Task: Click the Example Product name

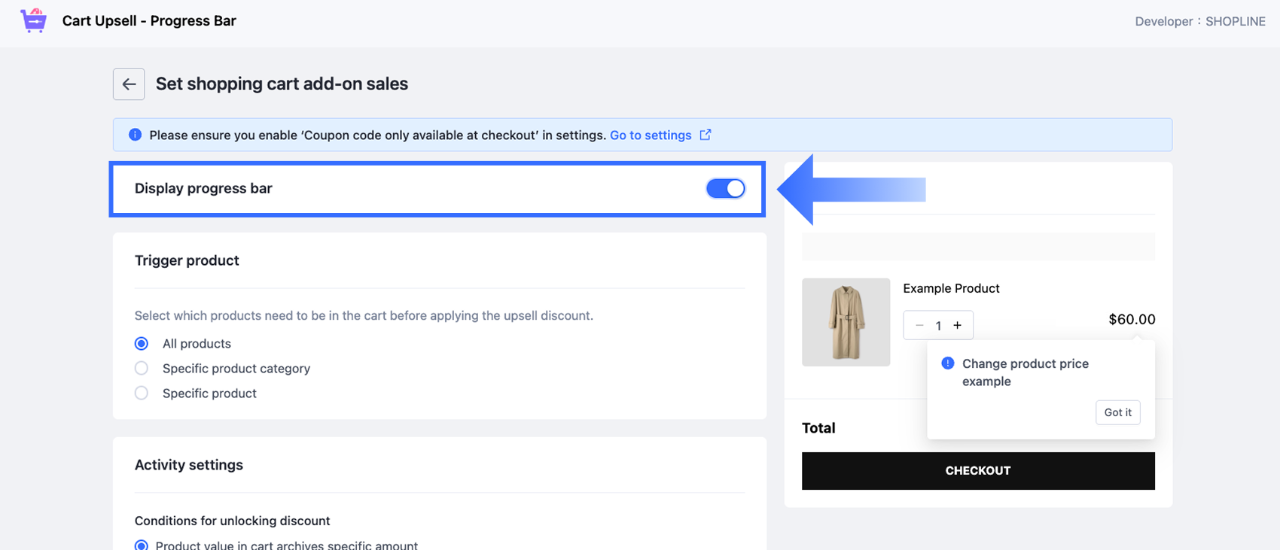Action: (x=951, y=288)
